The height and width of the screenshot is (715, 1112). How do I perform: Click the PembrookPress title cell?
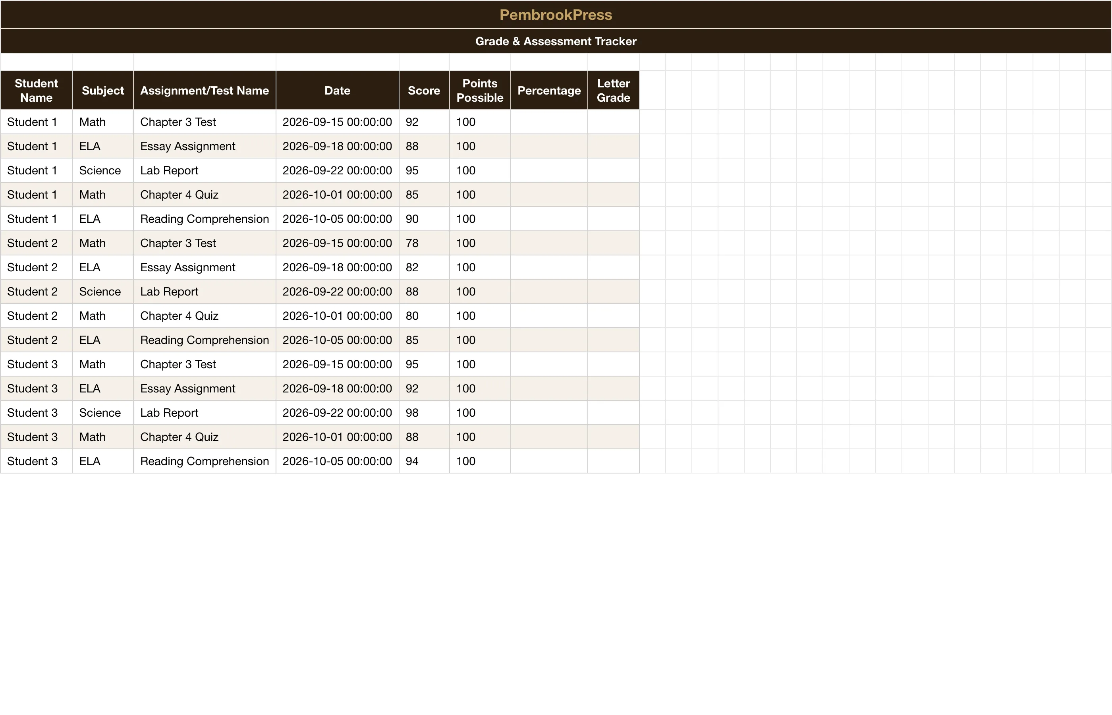pos(556,15)
